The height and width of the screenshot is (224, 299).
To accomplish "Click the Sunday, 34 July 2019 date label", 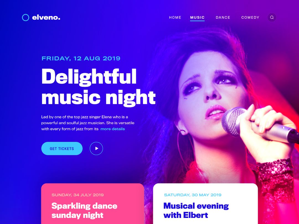I will coord(78,195).
